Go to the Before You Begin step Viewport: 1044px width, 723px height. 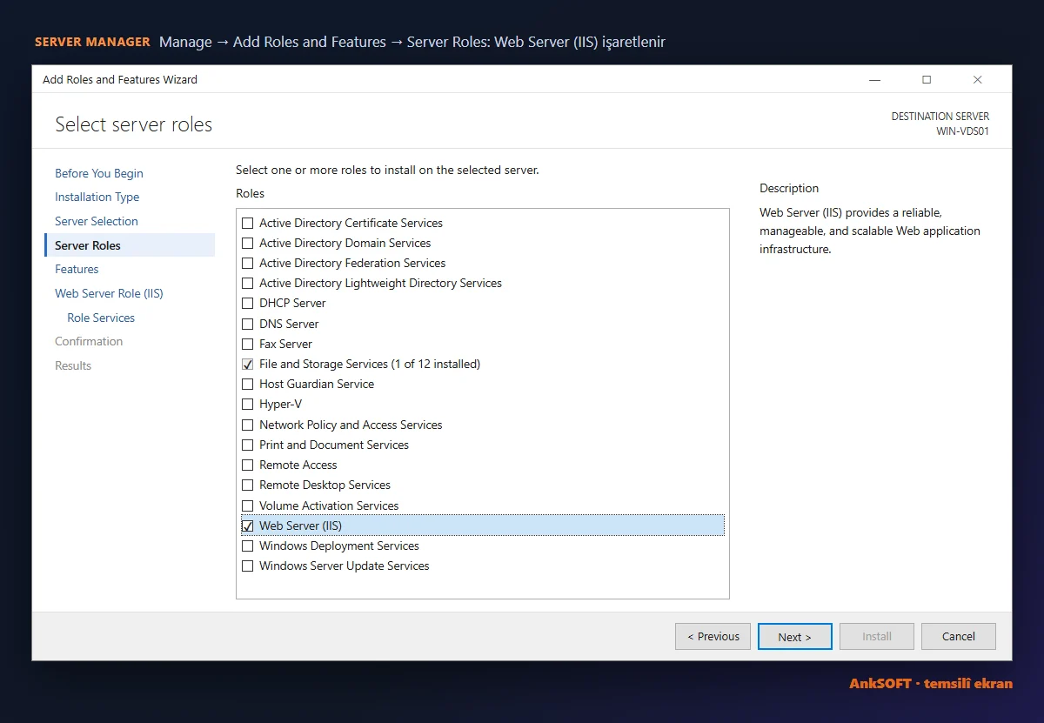coord(99,173)
